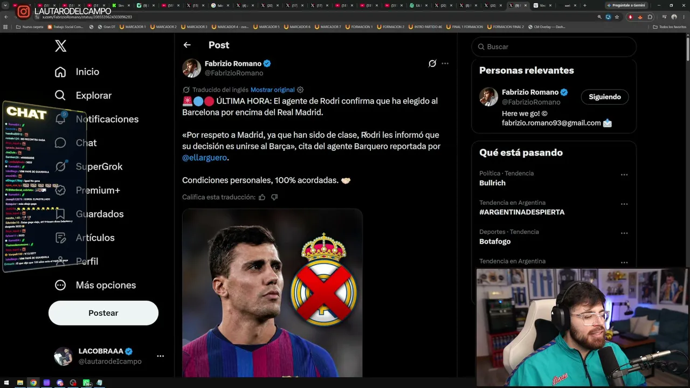Open the CM Overlay — Dash... bookmark

[546, 27]
